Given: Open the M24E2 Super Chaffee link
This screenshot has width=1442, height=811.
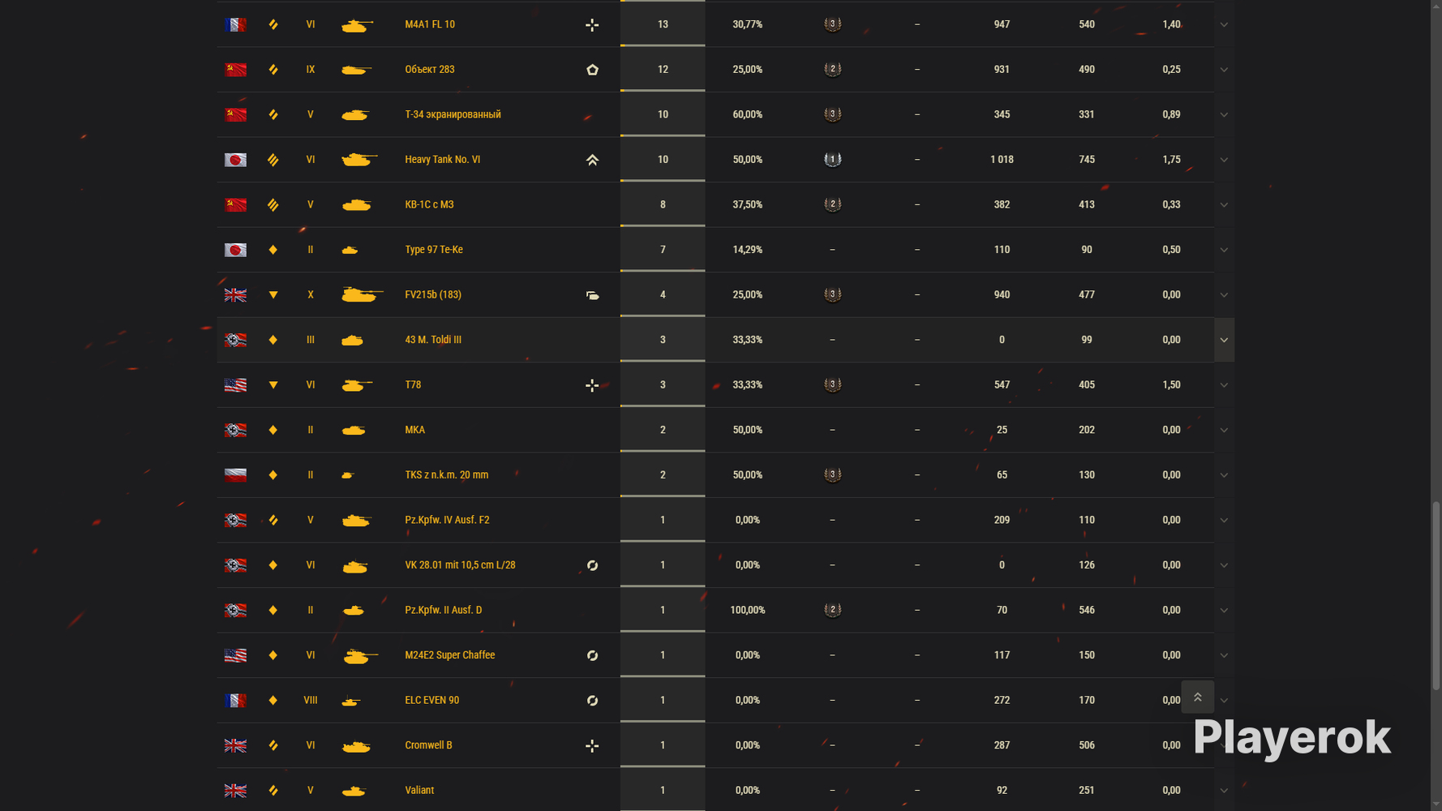Looking at the screenshot, I should pyautogui.click(x=449, y=655).
